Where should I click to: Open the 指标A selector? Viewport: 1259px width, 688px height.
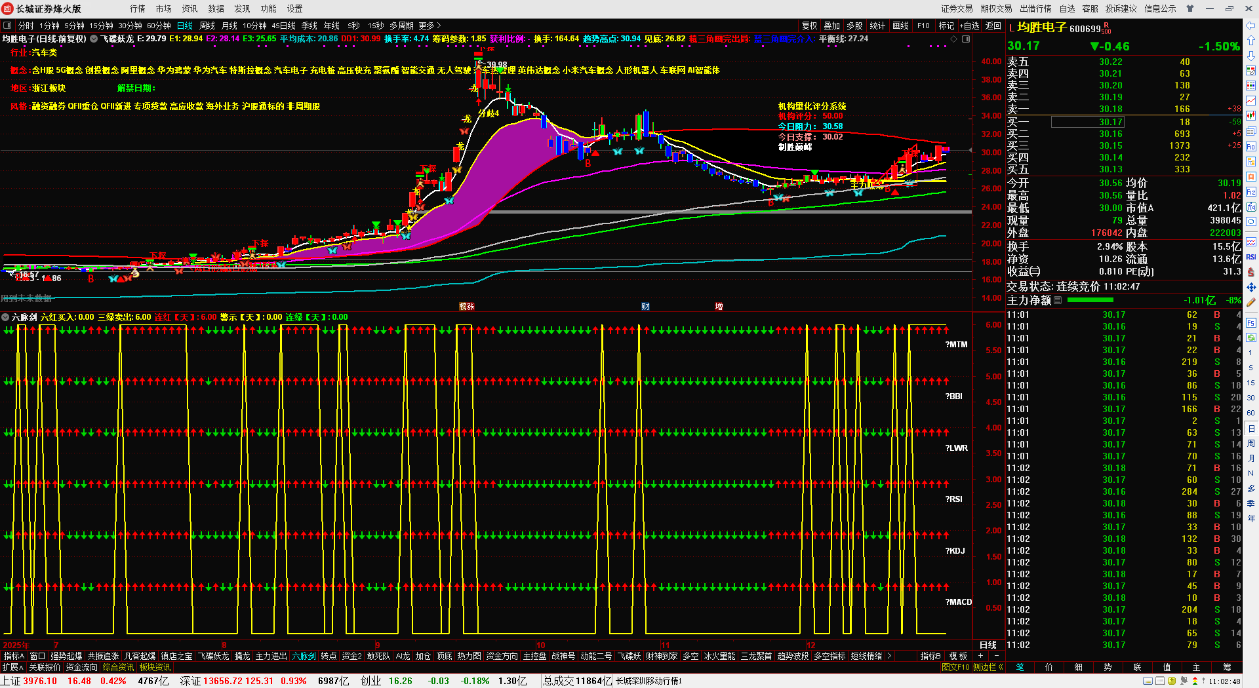point(13,656)
